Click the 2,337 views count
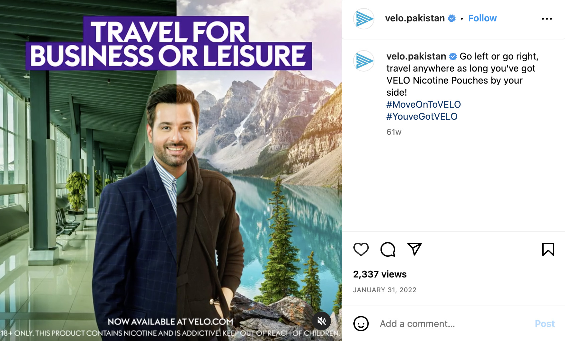Image resolution: width=565 pixels, height=341 pixels. [380, 274]
